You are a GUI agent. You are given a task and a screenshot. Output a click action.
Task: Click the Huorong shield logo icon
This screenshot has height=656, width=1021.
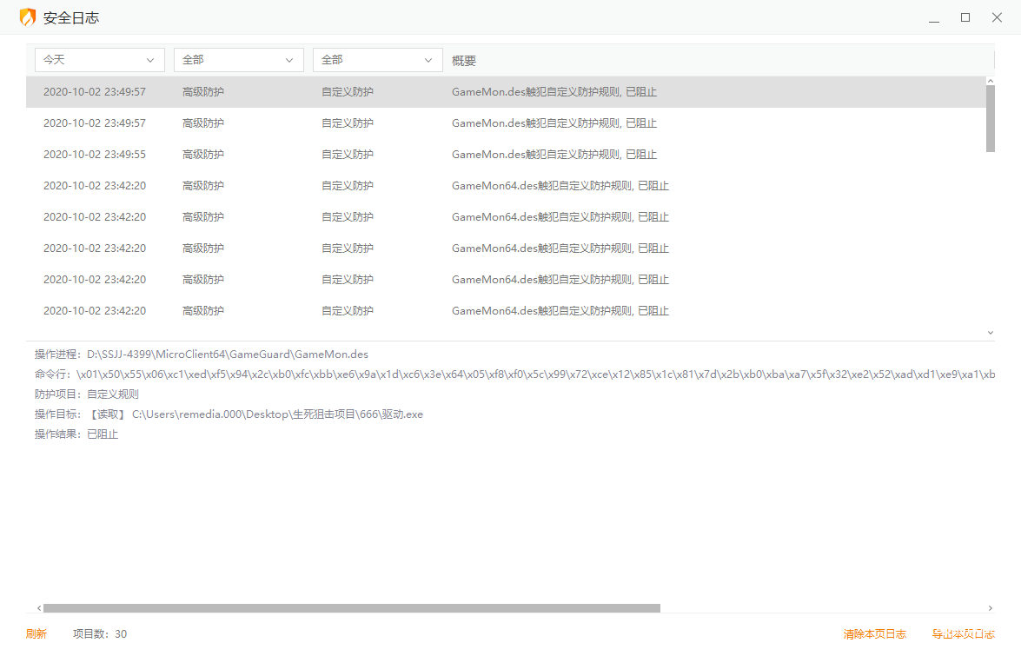click(28, 17)
